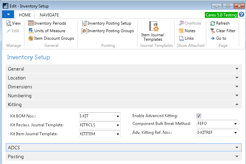Open the help question mark icon

[242, 15]
